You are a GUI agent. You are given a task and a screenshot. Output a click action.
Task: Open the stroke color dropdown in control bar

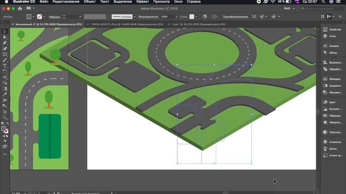pos(44,17)
